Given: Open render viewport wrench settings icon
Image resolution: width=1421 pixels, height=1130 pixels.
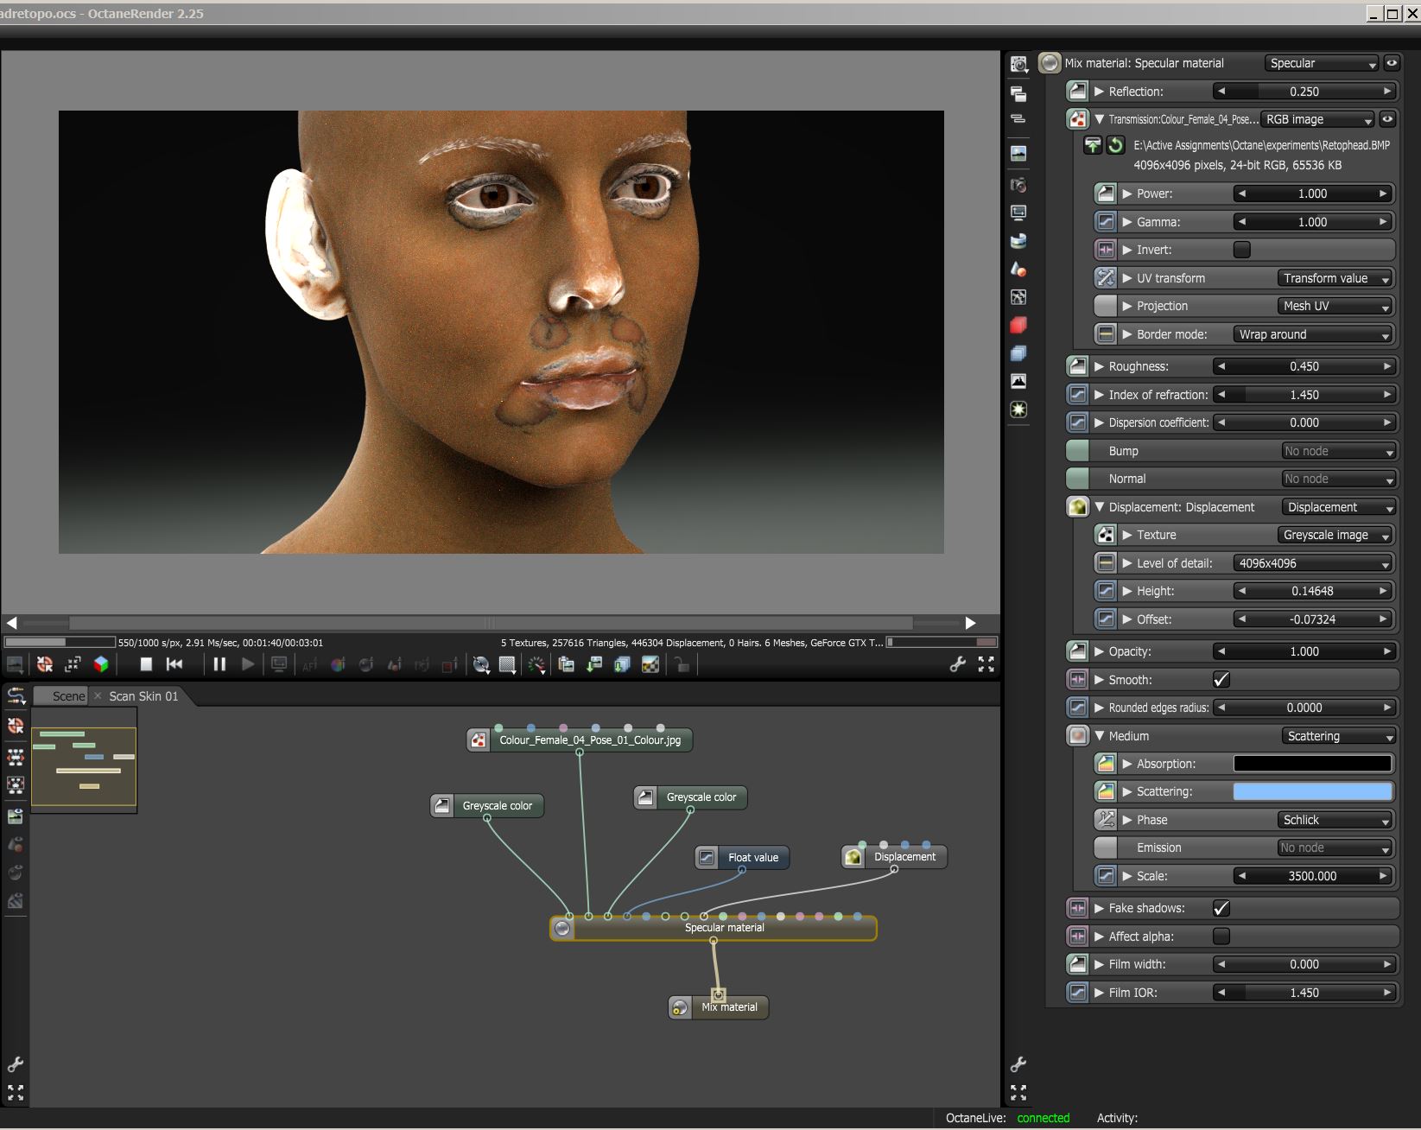Looking at the screenshot, I should tap(957, 664).
